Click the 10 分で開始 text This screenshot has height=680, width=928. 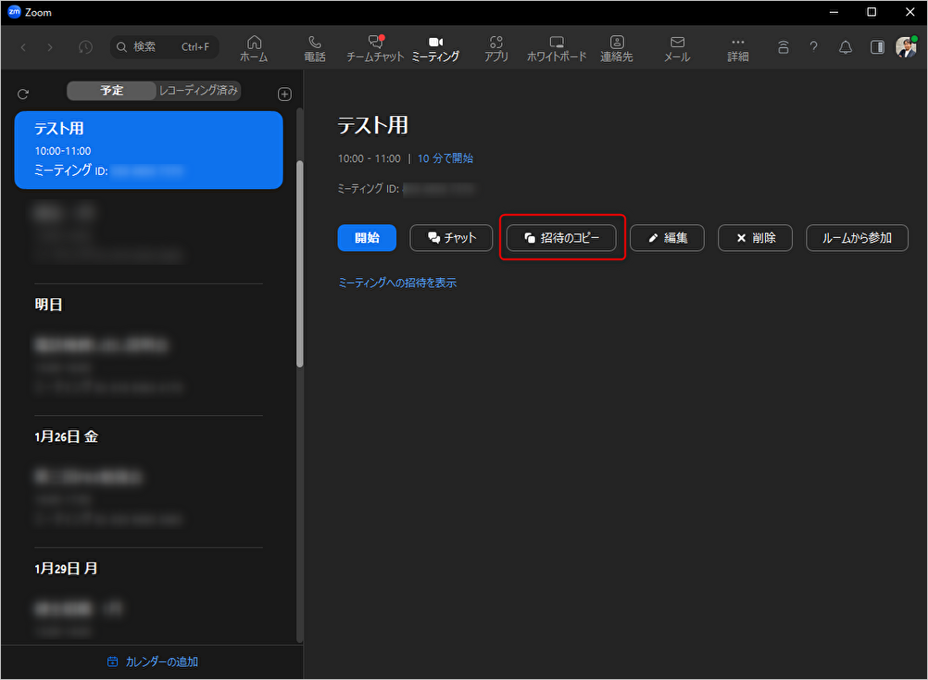[x=445, y=158]
